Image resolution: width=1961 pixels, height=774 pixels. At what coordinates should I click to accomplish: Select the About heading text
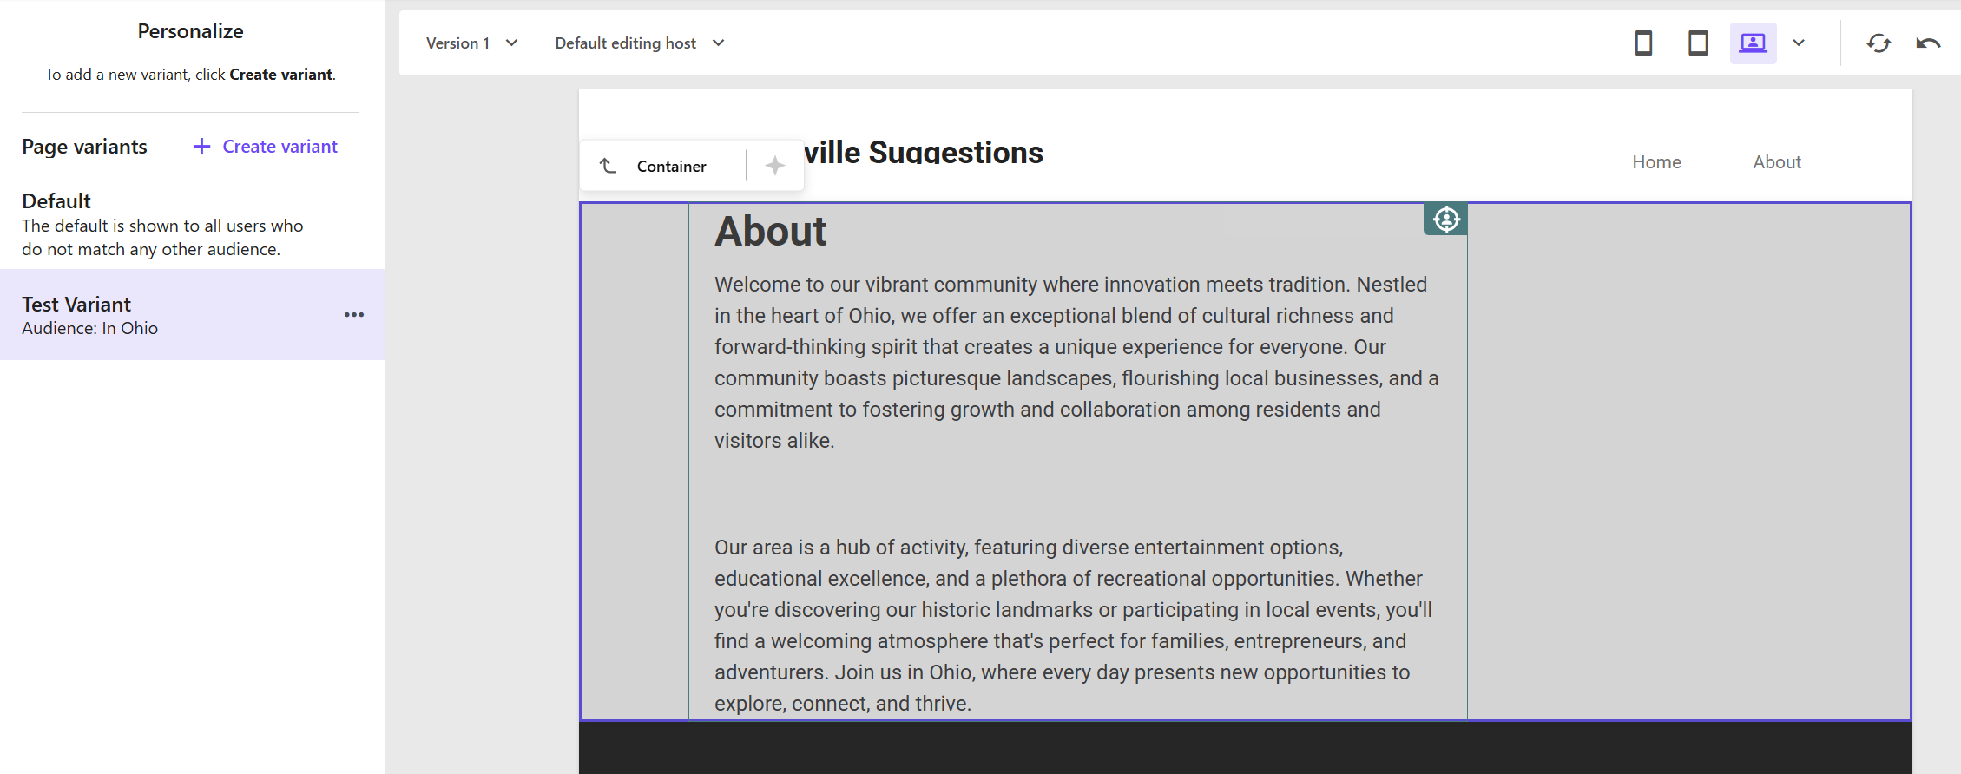(x=770, y=232)
